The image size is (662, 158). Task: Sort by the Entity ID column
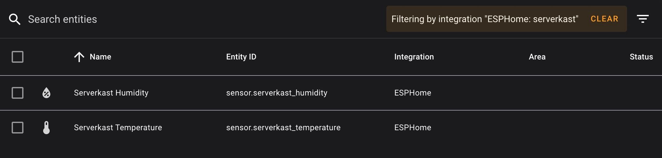(241, 57)
